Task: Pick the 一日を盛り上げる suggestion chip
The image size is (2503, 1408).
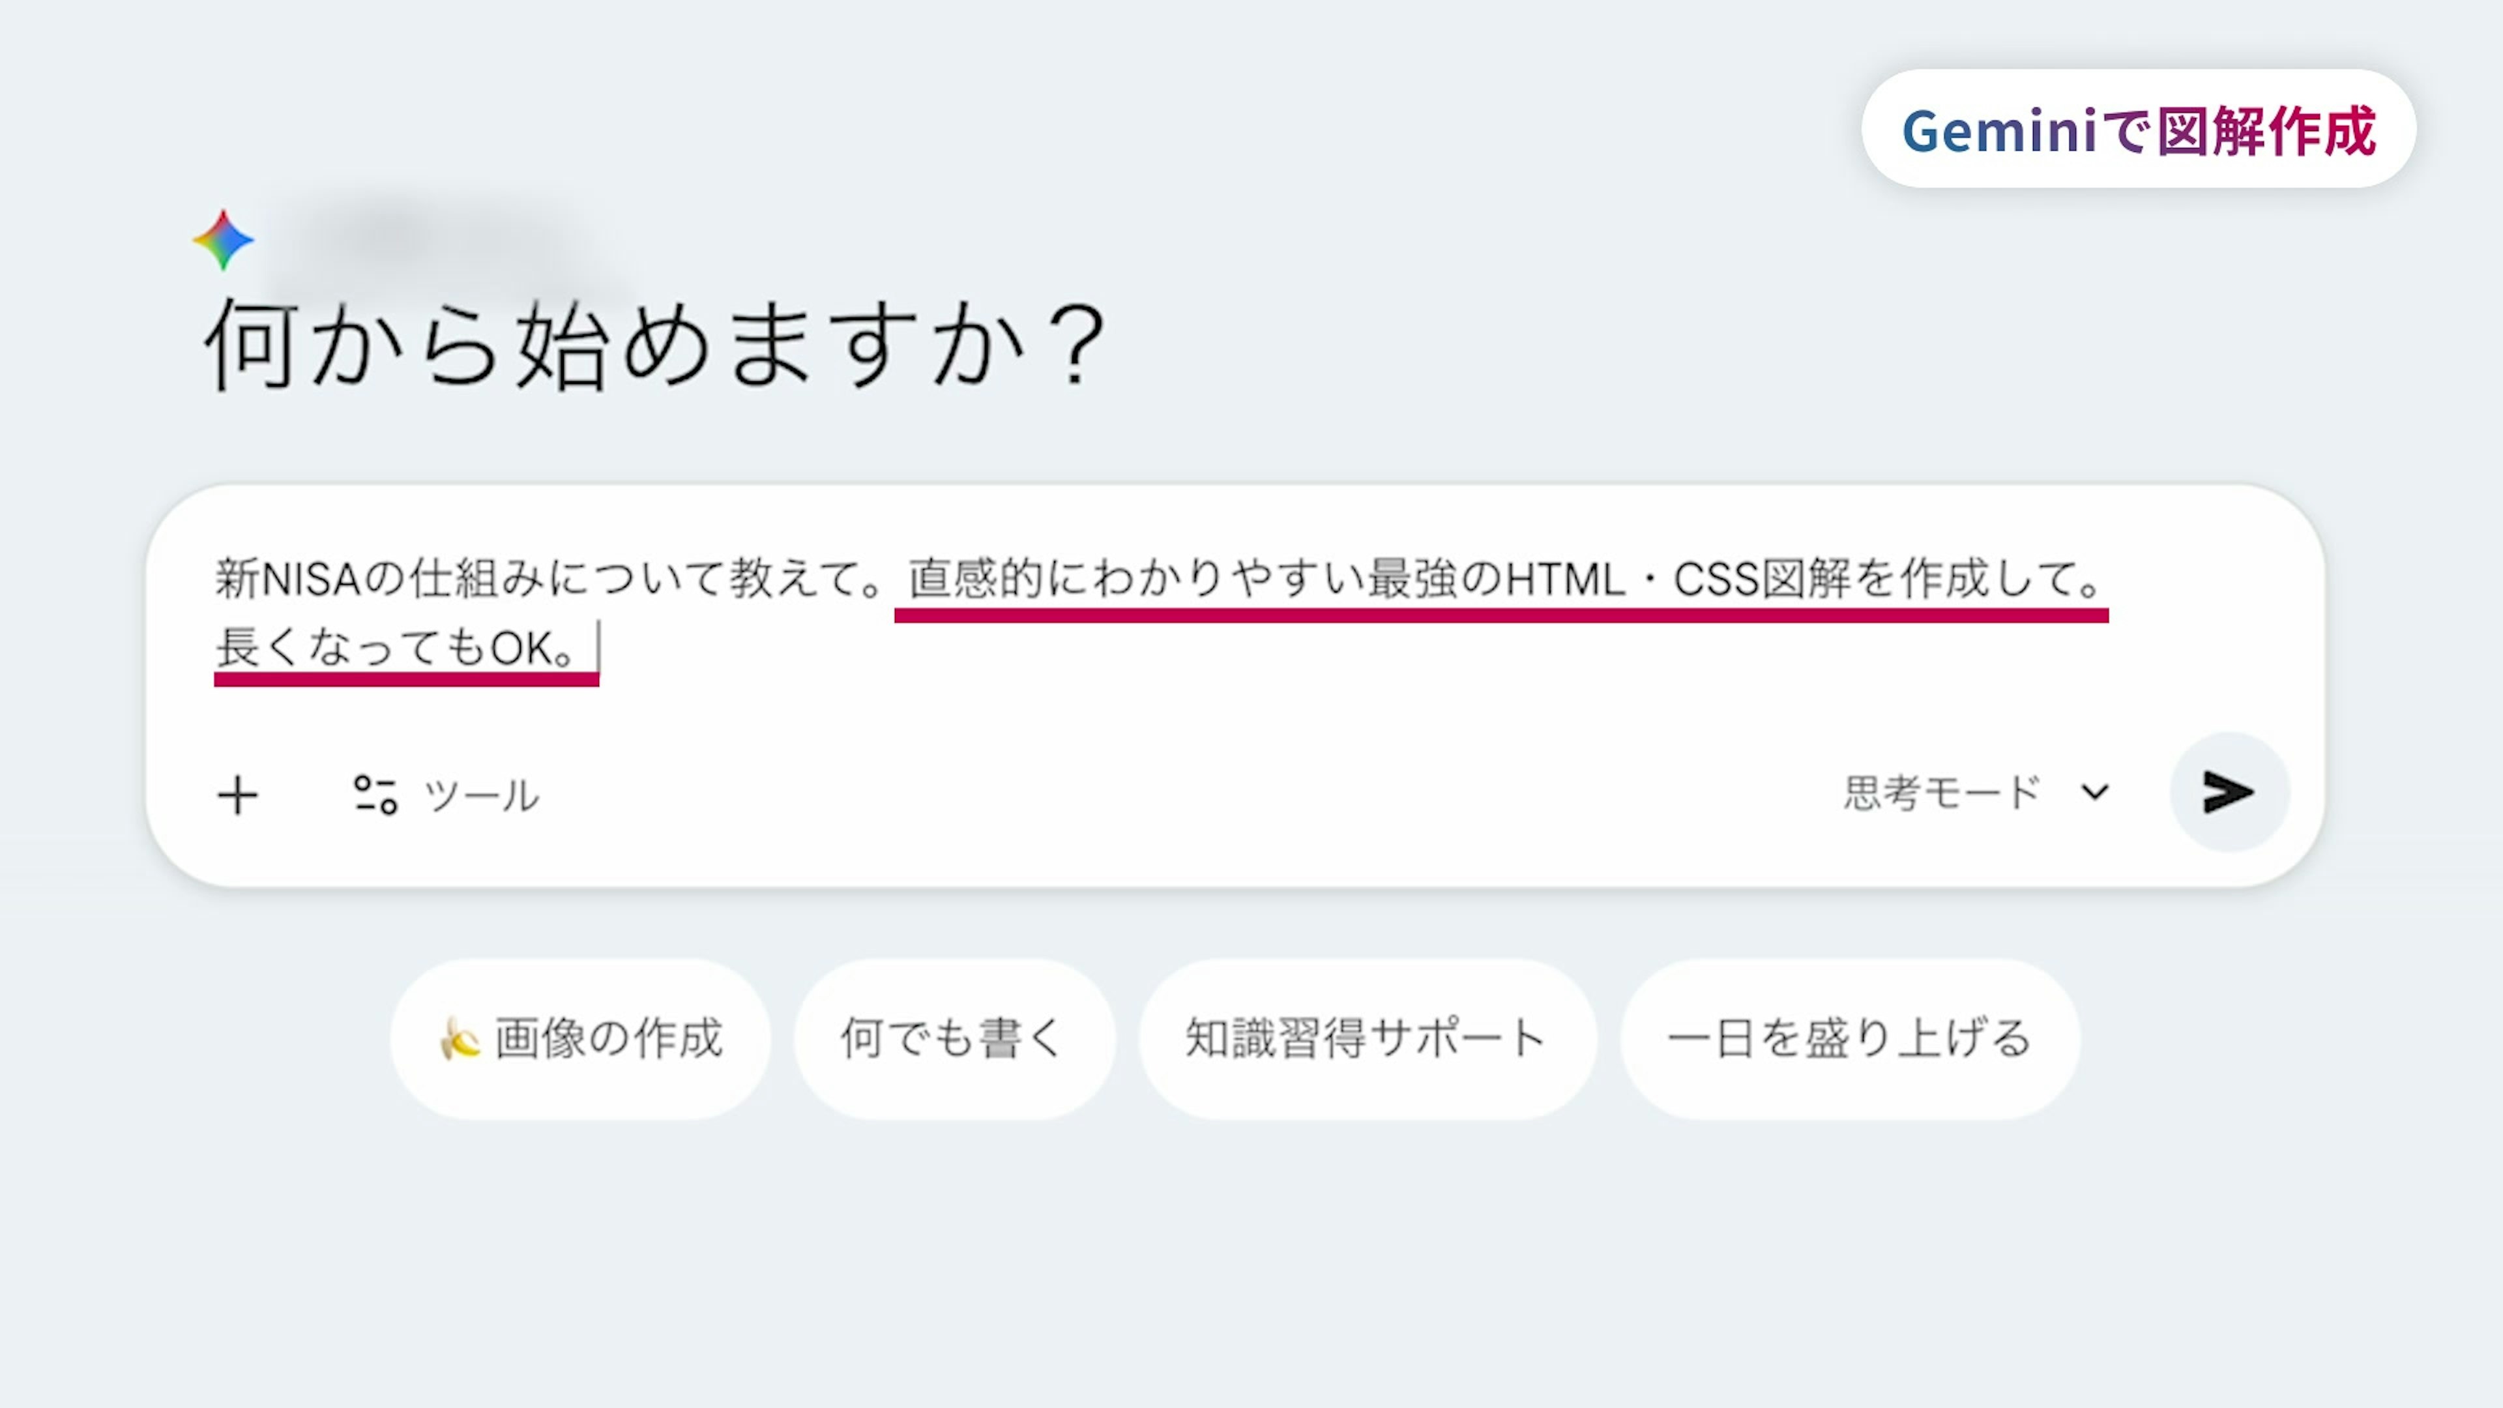Action: coord(1849,1039)
